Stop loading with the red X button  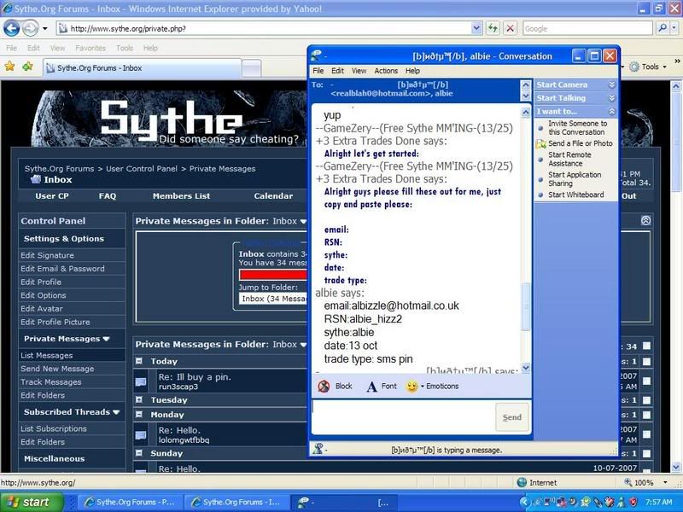pos(510,29)
